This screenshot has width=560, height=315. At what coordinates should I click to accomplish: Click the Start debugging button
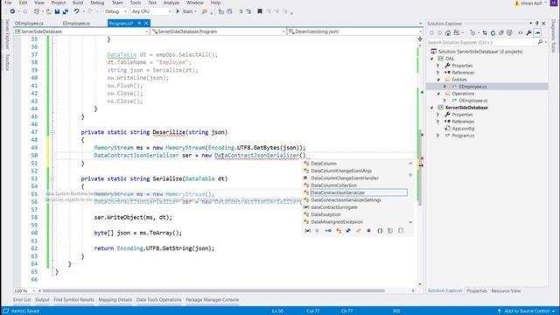pos(185,11)
